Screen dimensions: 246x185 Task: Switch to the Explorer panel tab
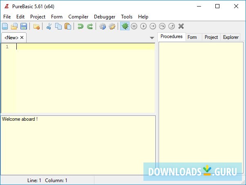click(230, 37)
